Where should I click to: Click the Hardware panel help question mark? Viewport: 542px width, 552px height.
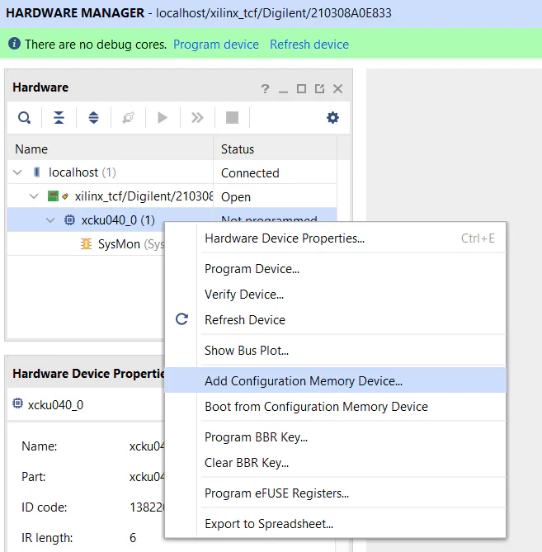265,88
